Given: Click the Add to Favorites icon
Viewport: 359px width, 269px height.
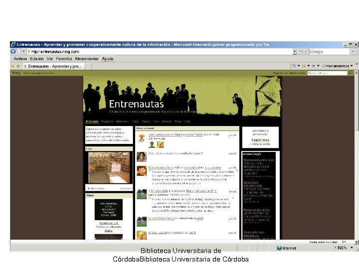Looking at the screenshot, I should point(18,66).
